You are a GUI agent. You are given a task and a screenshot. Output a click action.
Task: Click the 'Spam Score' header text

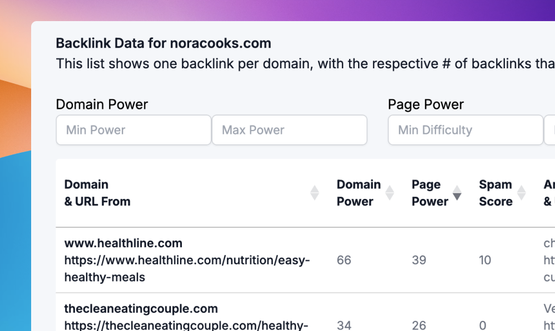(x=495, y=193)
